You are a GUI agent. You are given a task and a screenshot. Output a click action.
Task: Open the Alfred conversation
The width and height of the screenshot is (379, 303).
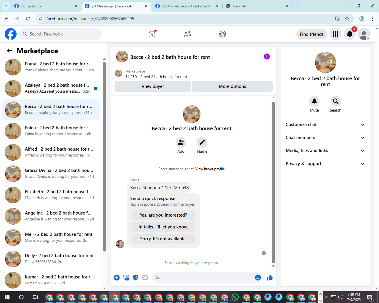51,152
